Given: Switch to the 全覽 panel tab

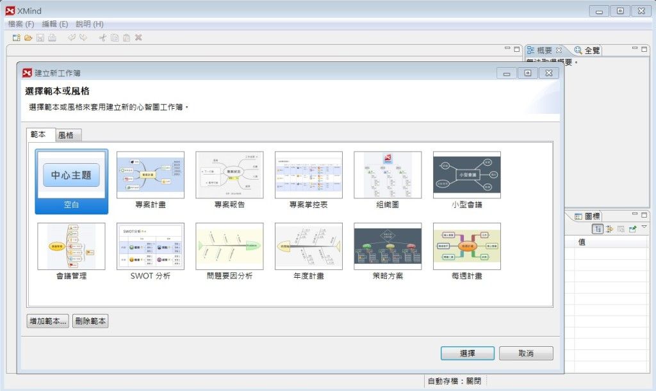Looking at the screenshot, I should [587, 50].
